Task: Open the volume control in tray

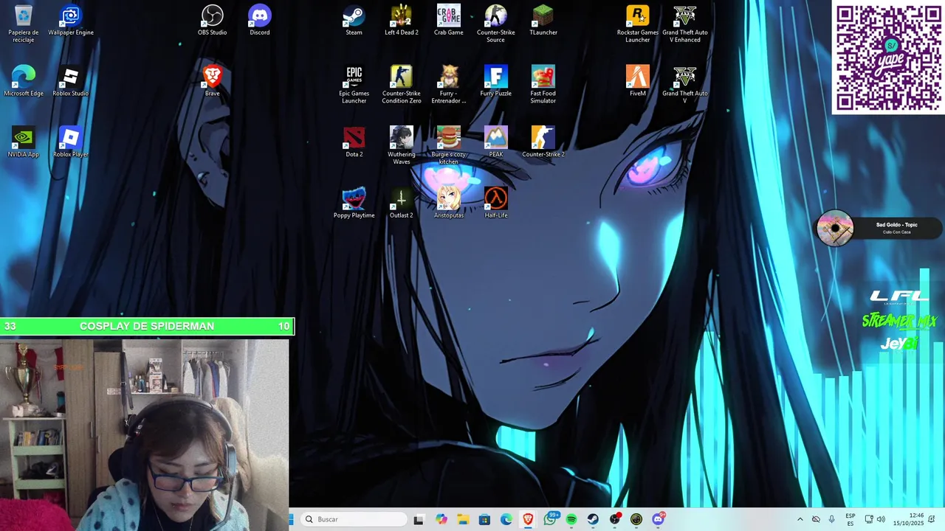Action: point(881,519)
